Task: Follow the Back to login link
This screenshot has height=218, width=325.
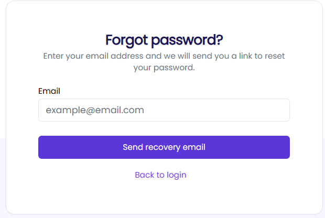Action: point(160,175)
